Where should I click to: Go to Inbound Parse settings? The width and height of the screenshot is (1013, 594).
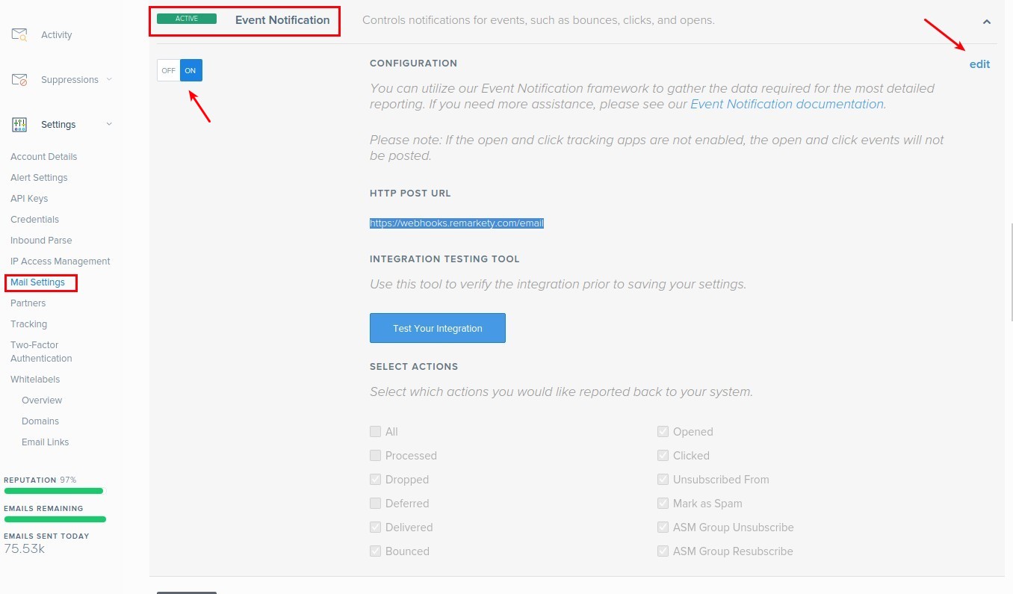pos(41,241)
